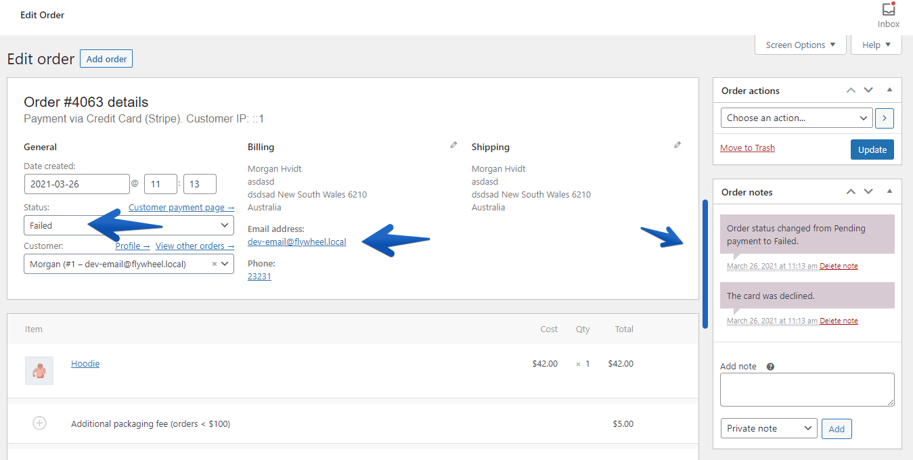Open the Private note type dropdown
This screenshot has height=460, width=913.
click(768, 428)
